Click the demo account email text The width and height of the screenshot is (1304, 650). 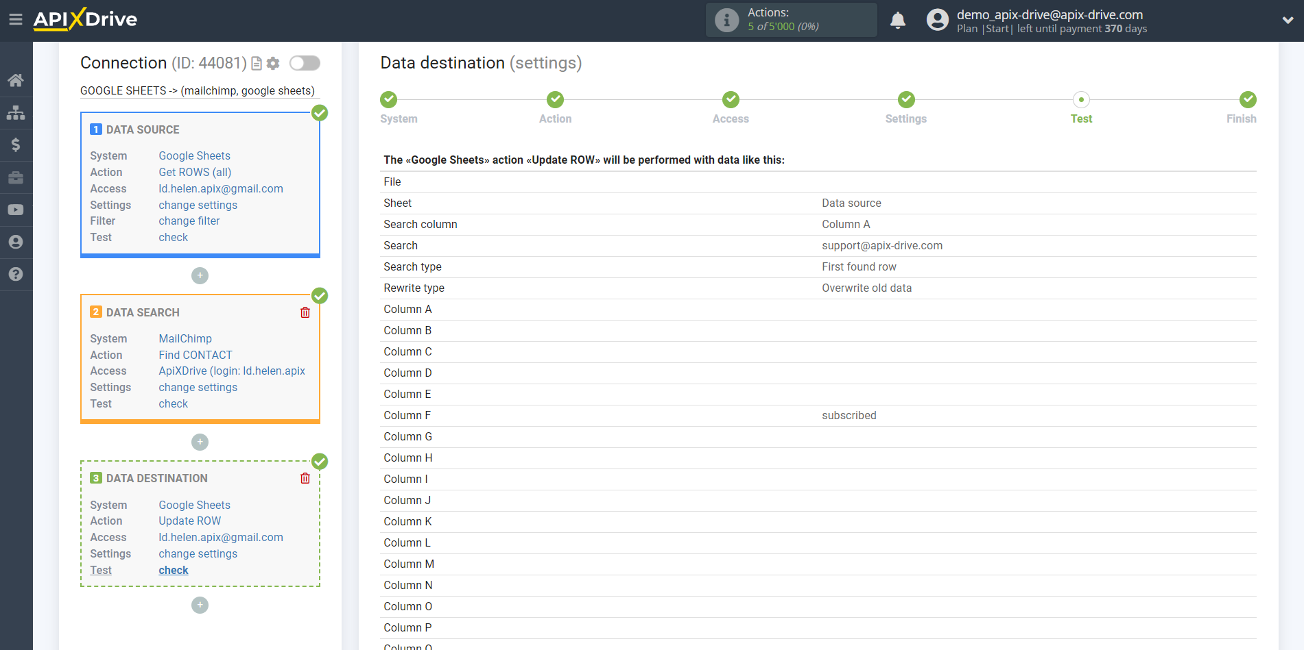tap(1050, 14)
